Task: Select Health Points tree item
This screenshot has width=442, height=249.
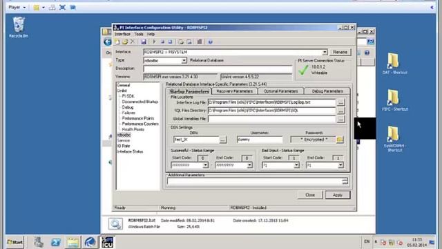Action: point(133,129)
